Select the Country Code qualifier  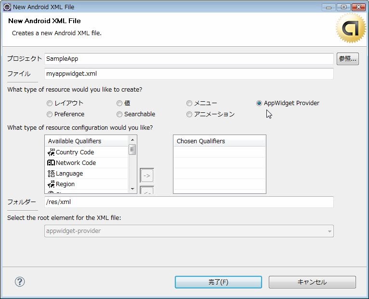(x=75, y=152)
